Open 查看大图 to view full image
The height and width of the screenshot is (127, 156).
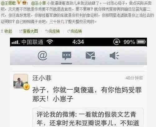tap(29, 31)
